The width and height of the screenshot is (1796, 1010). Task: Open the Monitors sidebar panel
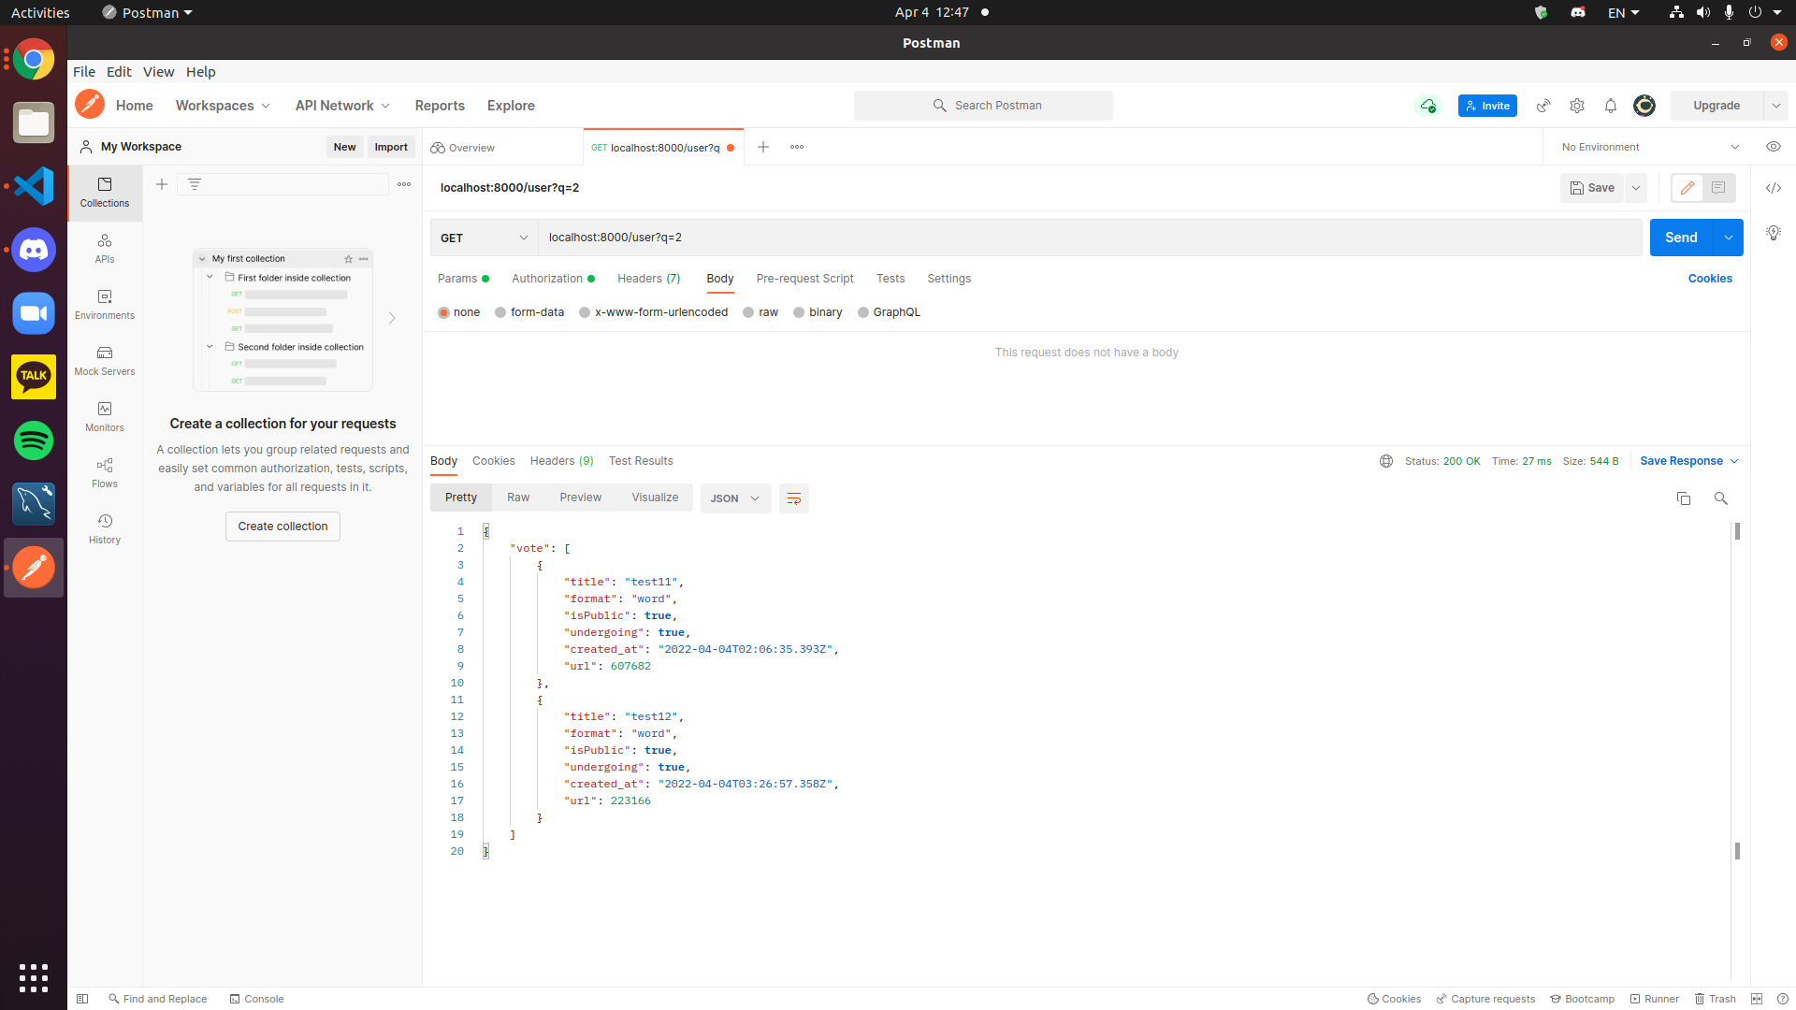[105, 417]
